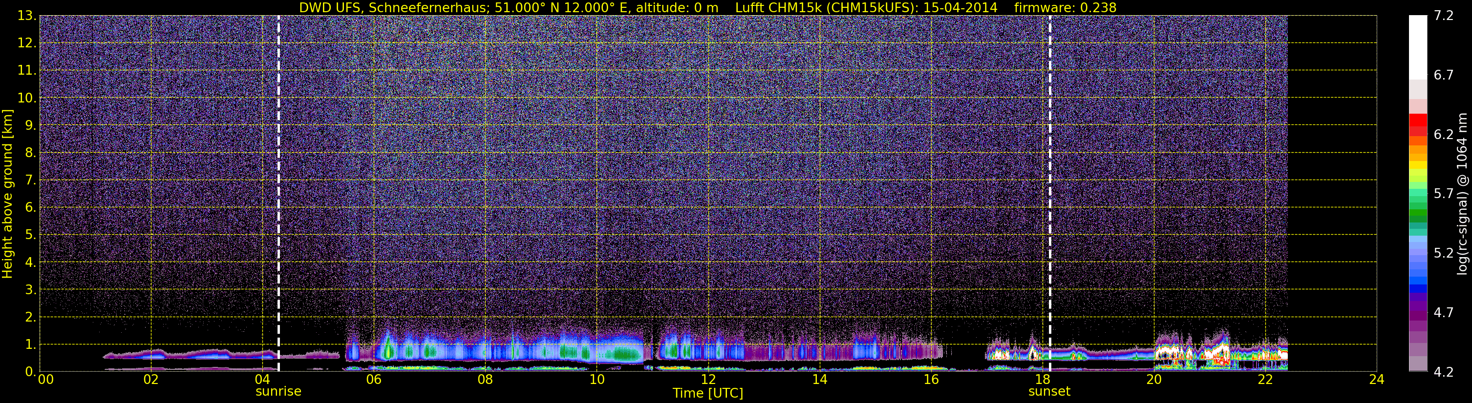The image size is (1472, 403).
Task: Click the x-axis tick label "20"
Action: [1154, 380]
